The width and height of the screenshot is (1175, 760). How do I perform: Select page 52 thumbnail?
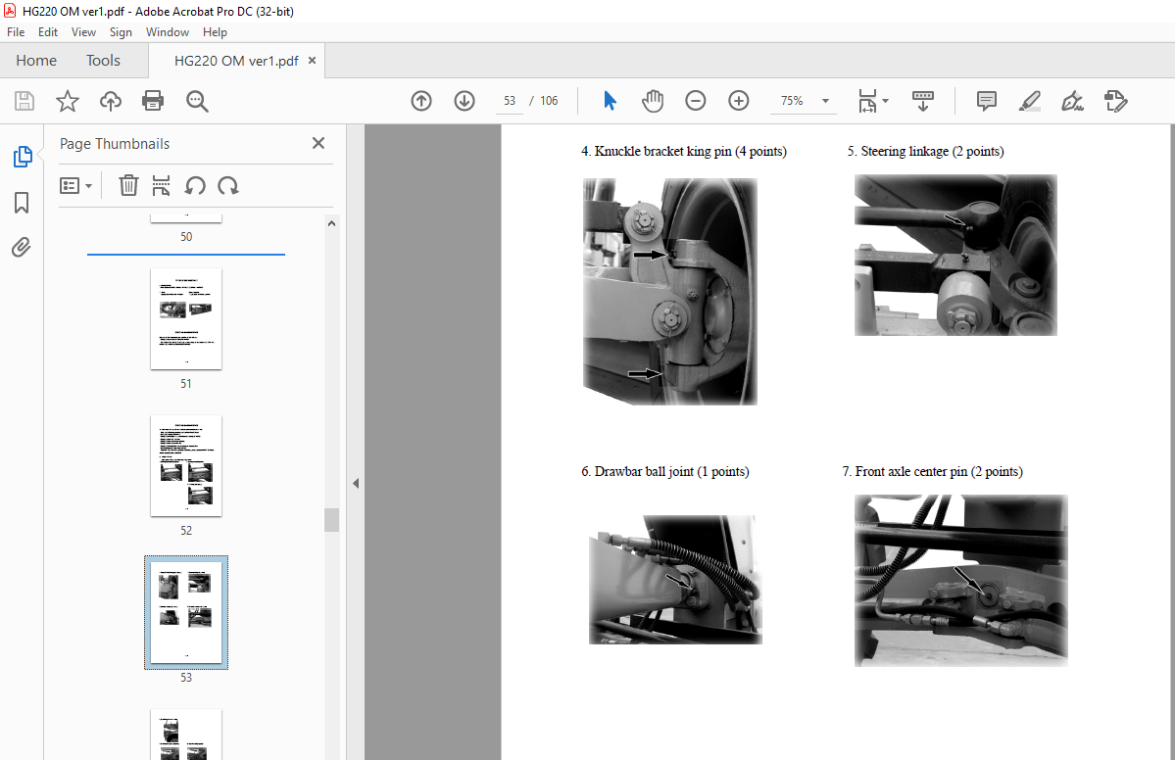pyautogui.click(x=186, y=466)
